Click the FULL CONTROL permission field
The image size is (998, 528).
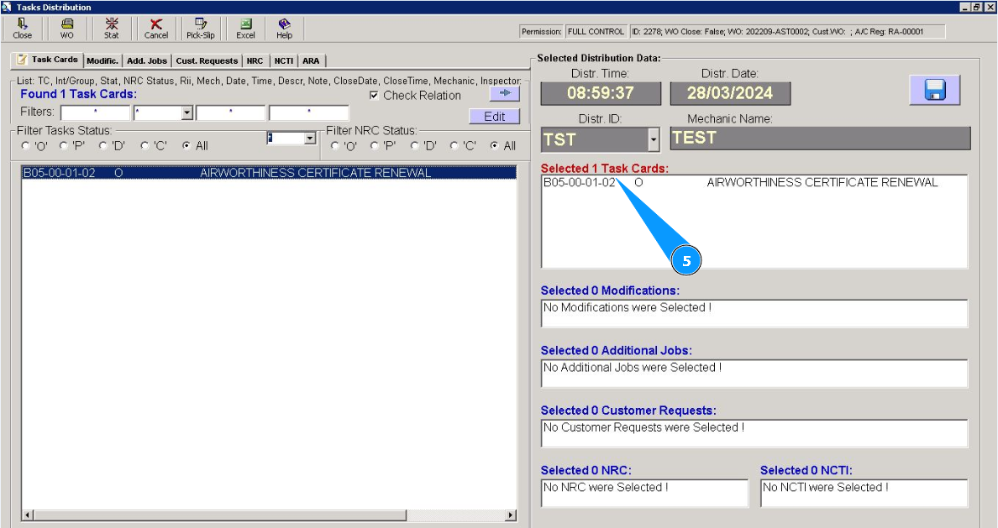click(596, 31)
